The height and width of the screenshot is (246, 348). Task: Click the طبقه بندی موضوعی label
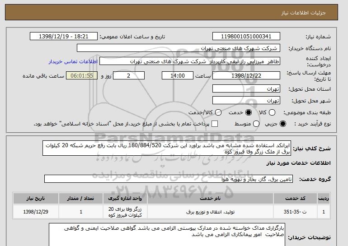(x=307, y=112)
